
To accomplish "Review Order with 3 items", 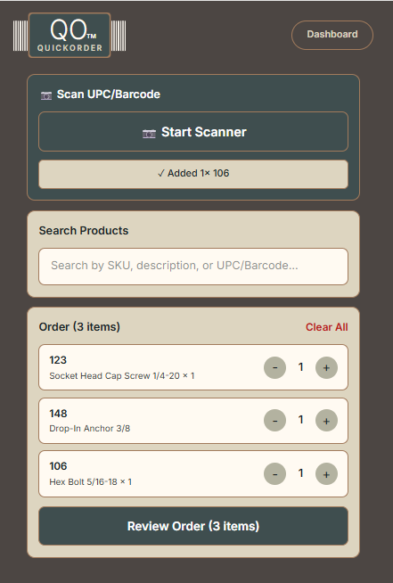I will click(x=193, y=526).
